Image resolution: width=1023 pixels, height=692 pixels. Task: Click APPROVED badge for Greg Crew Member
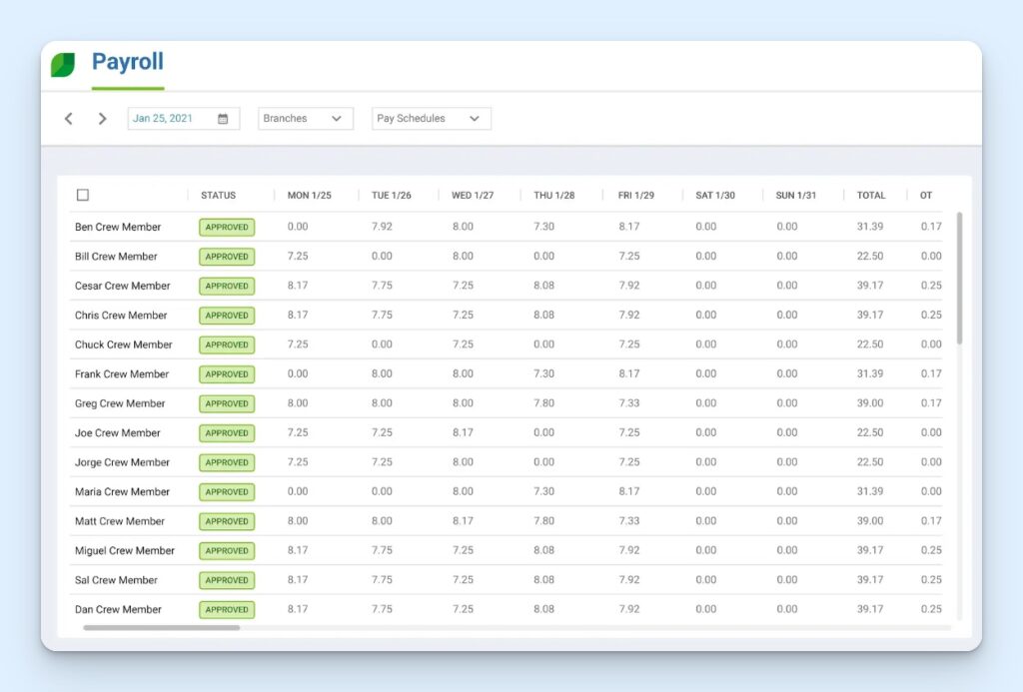227,403
